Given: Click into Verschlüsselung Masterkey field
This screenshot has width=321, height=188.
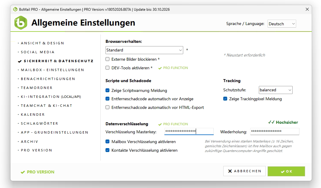Looking at the screenshot, I should 189,131.
